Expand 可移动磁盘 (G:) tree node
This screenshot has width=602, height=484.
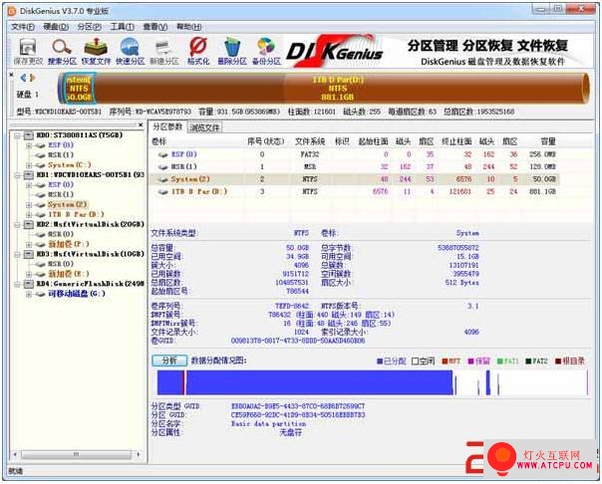click(29, 294)
